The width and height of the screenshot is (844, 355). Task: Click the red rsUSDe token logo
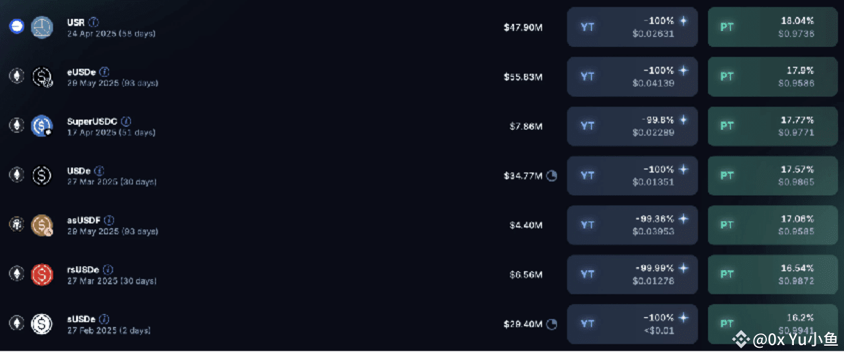pyautogui.click(x=42, y=274)
